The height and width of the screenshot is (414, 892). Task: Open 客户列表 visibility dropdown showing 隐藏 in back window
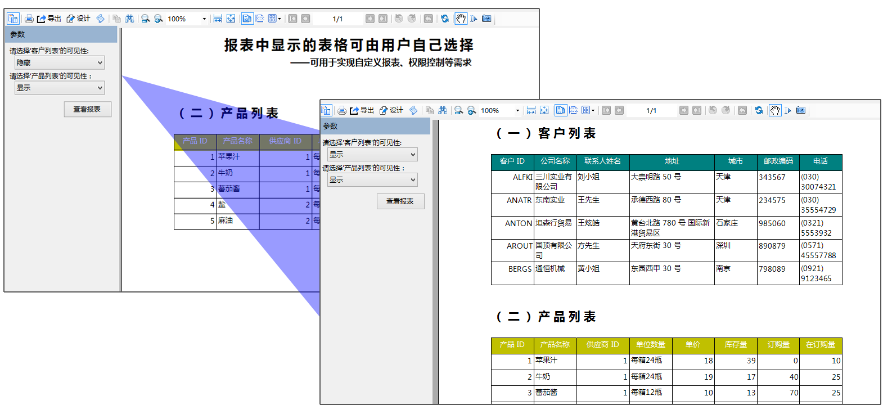60,62
